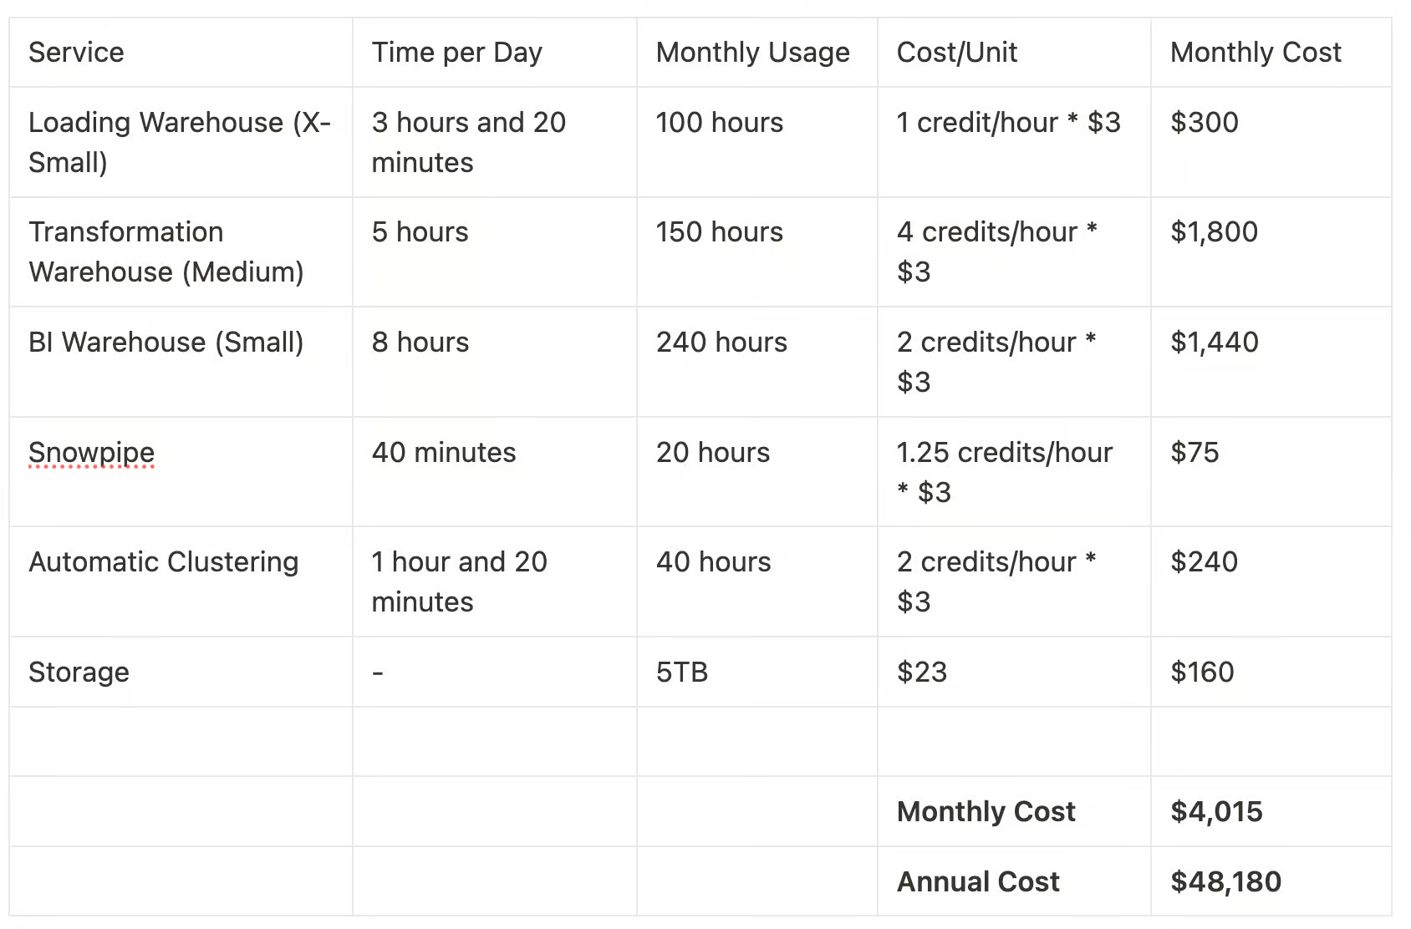
Task: Click the $23 cost per unit cell
Action: (x=1014, y=672)
